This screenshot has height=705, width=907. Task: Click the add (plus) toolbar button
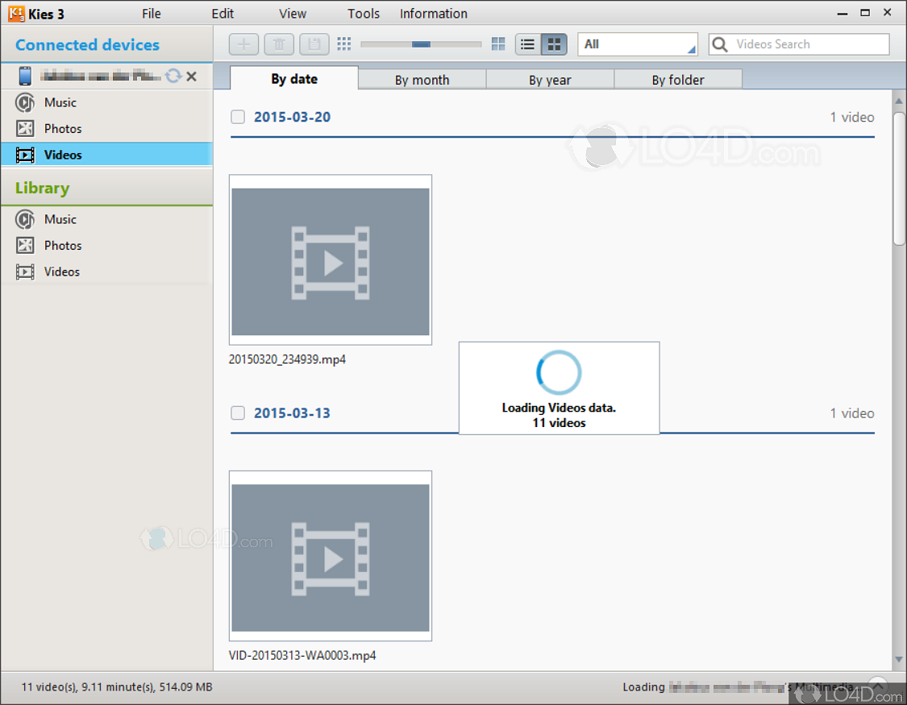(x=243, y=44)
